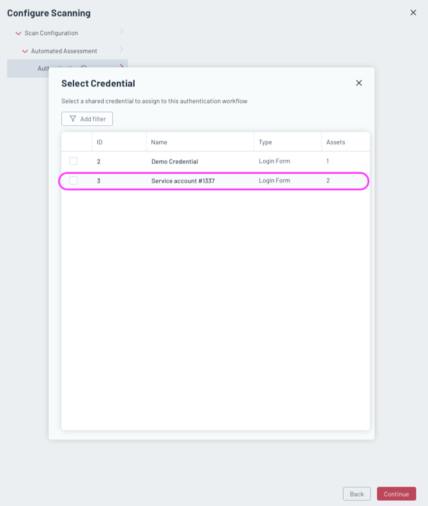Open the Authentication tree item
Viewport: 428px width, 506px height.
[45, 68]
